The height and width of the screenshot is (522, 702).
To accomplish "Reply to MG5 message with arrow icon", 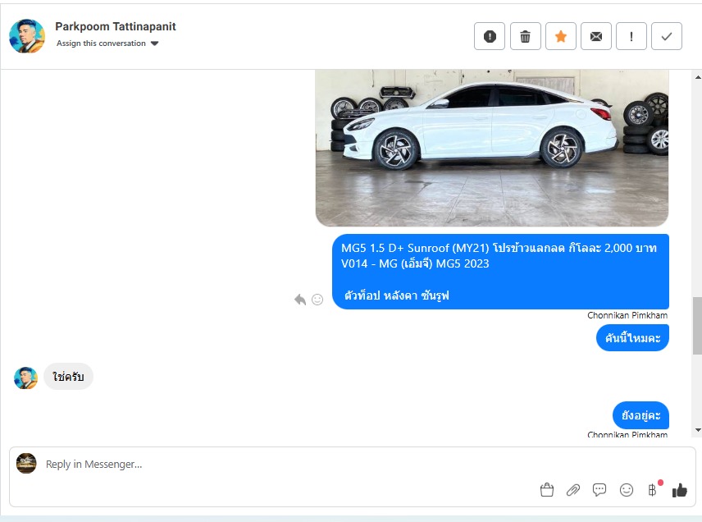I will [x=300, y=300].
